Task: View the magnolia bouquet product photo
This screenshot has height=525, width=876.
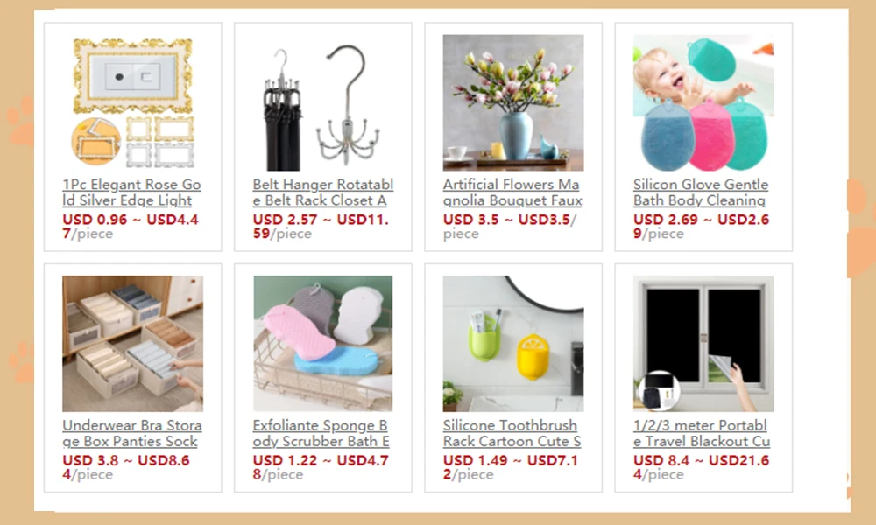Action: [513, 102]
